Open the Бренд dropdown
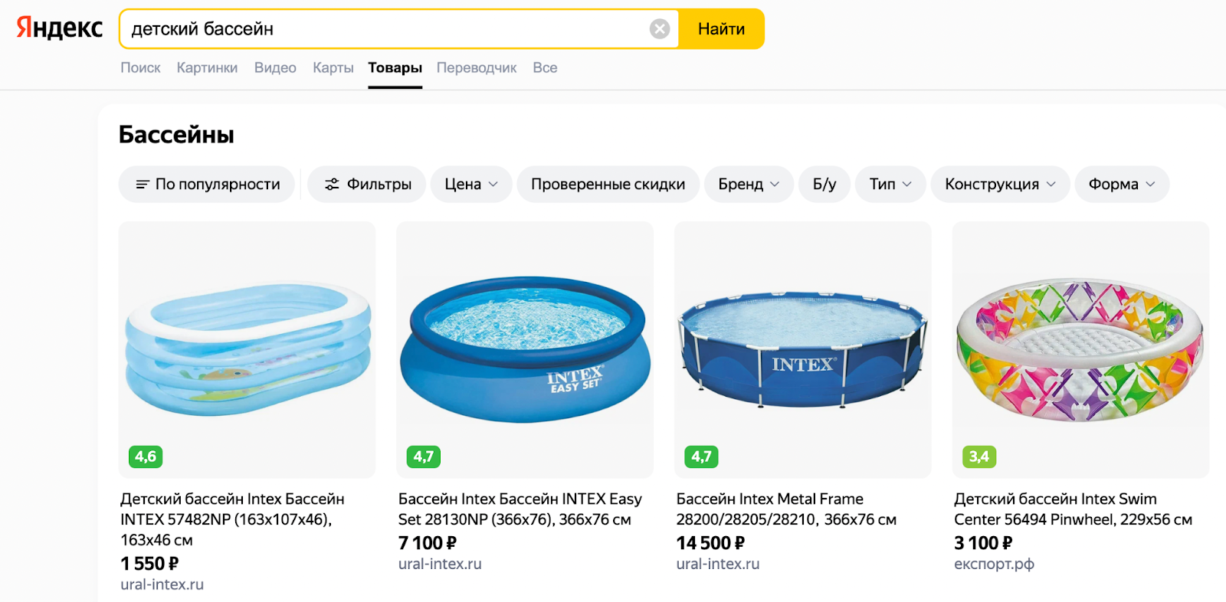 click(748, 185)
